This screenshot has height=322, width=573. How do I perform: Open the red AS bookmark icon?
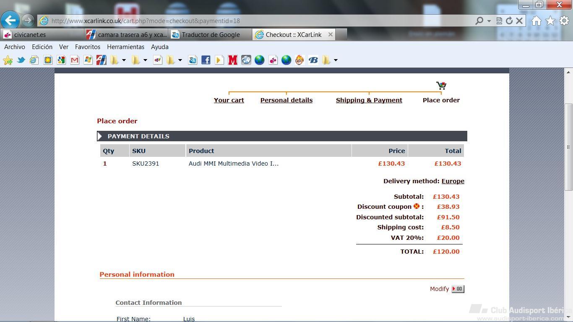(x=102, y=60)
